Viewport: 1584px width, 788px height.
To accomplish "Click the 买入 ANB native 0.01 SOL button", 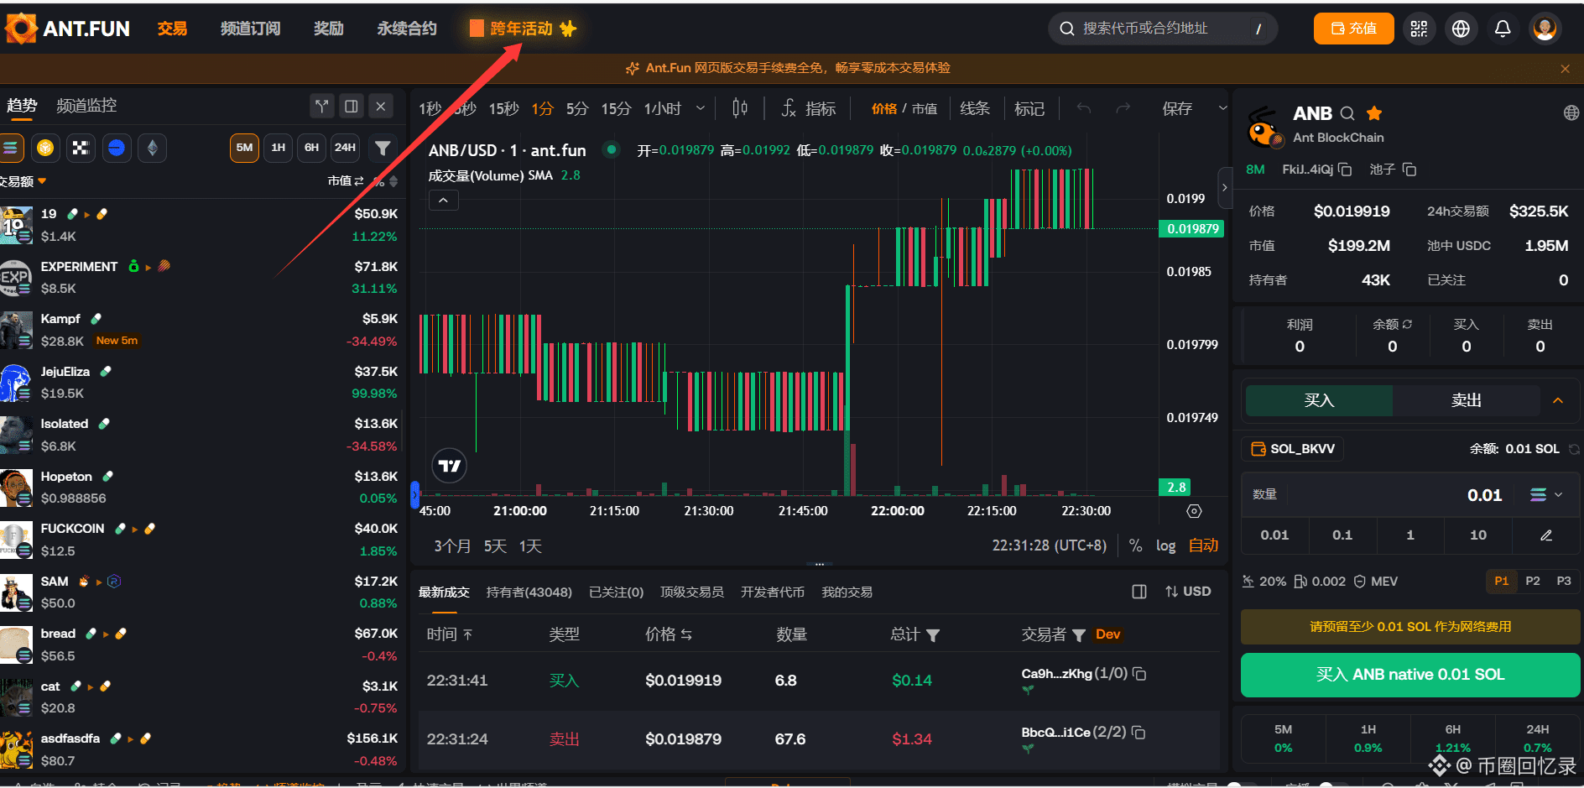I will tap(1410, 675).
